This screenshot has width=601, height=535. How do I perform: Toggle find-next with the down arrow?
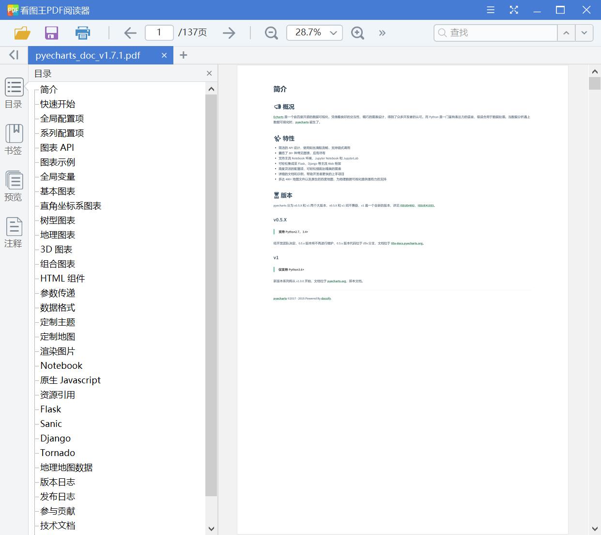[585, 32]
